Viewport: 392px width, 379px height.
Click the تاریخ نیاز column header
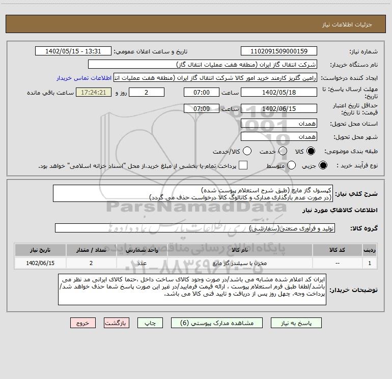[40, 250]
